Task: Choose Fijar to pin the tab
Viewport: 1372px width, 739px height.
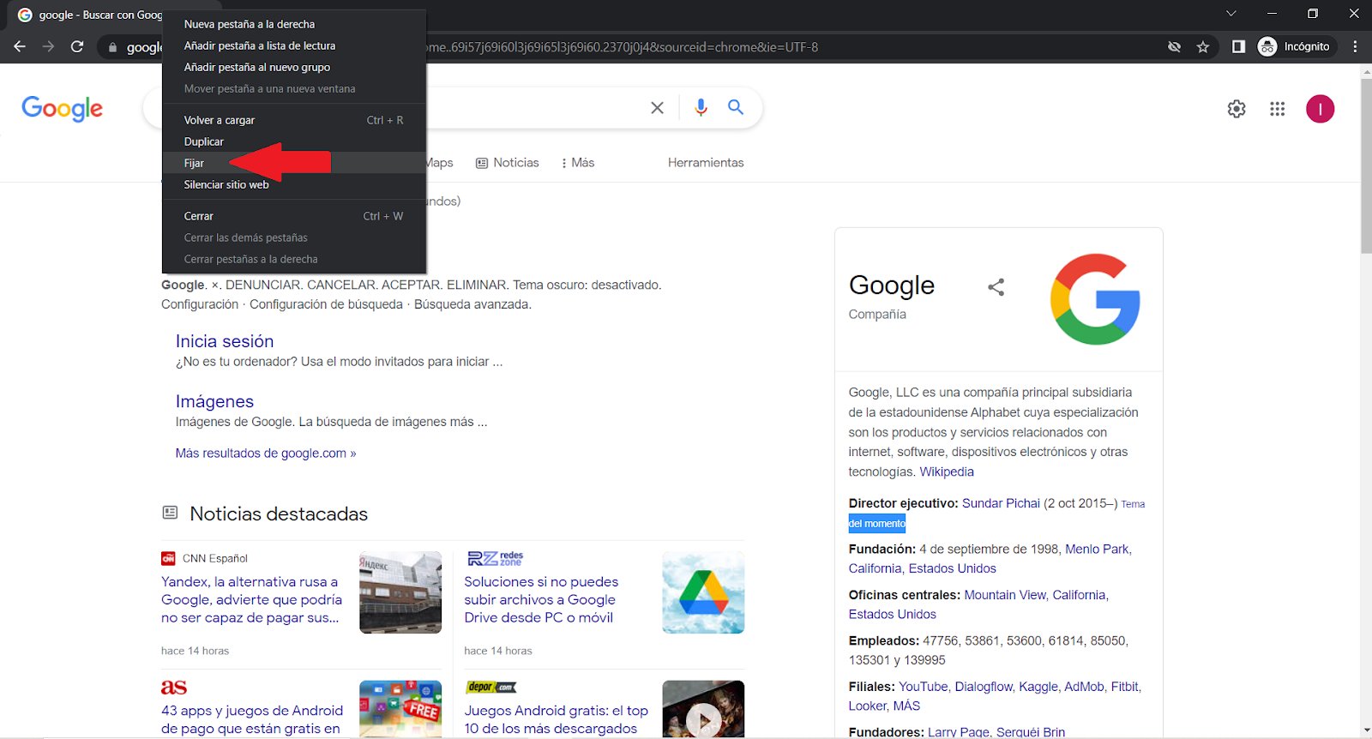Action: pyautogui.click(x=294, y=163)
